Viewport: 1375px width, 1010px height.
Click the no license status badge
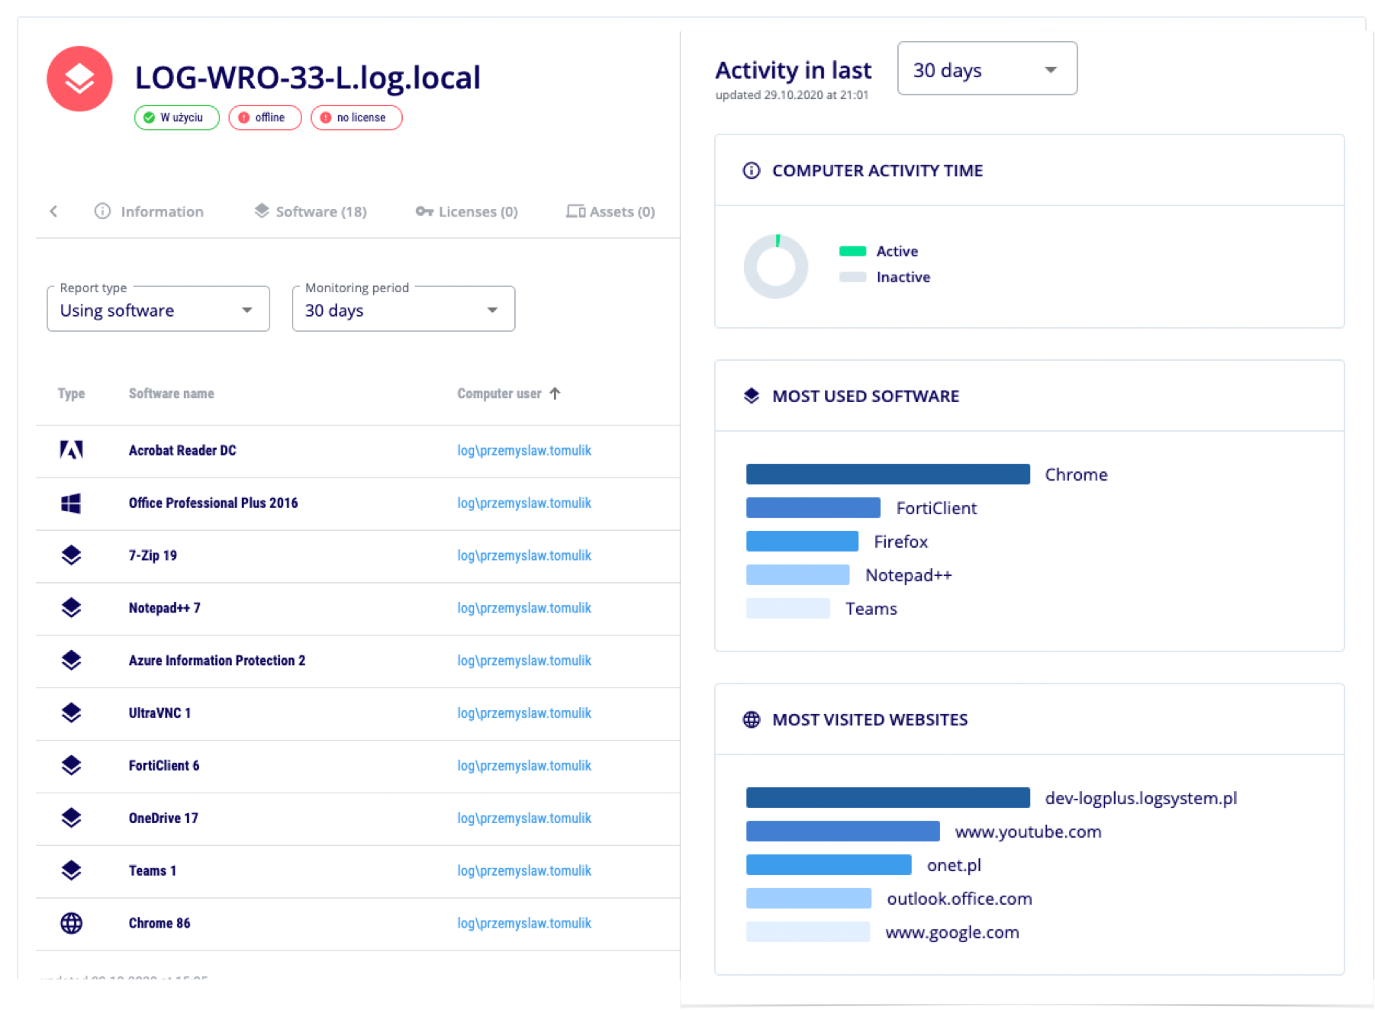[356, 117]
